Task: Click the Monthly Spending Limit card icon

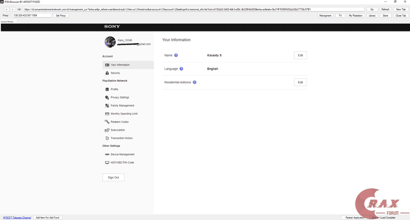Action: [x=107, y=113]
